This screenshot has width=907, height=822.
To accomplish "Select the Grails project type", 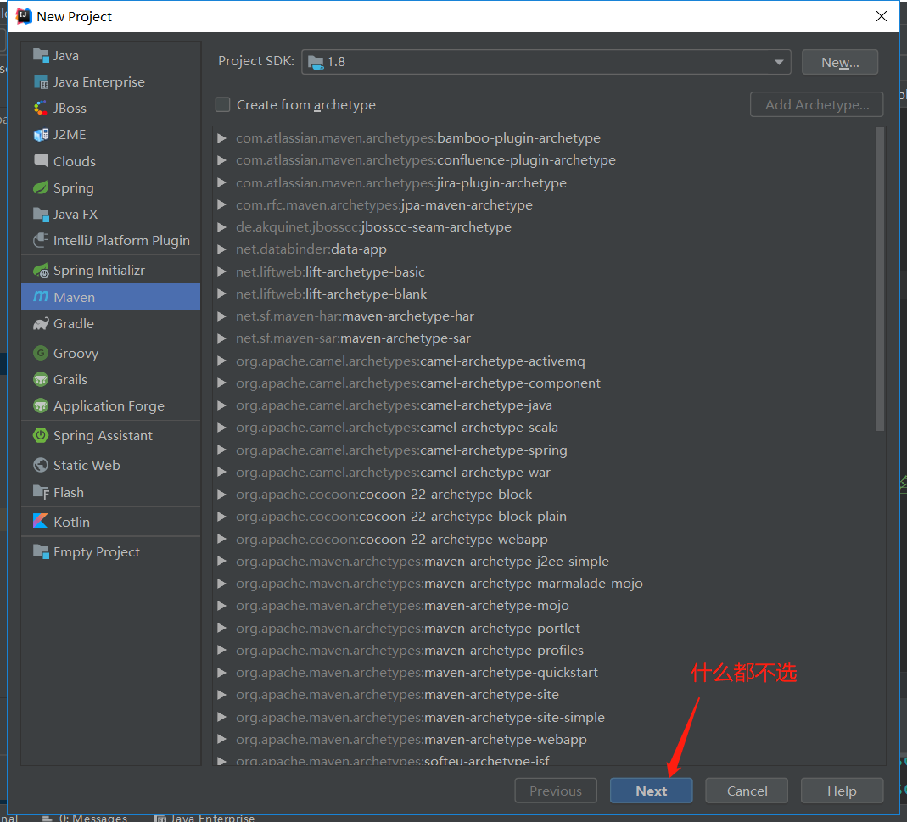I will point(72,379).
